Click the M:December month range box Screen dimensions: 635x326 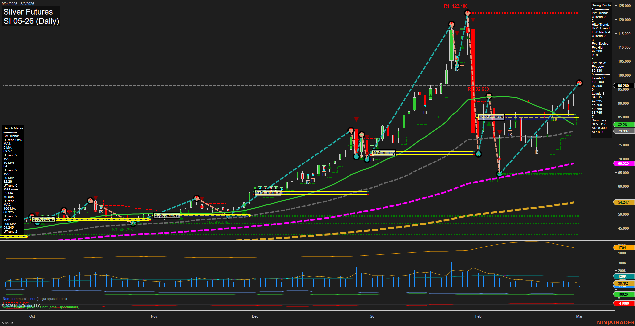tap(268, 192)
